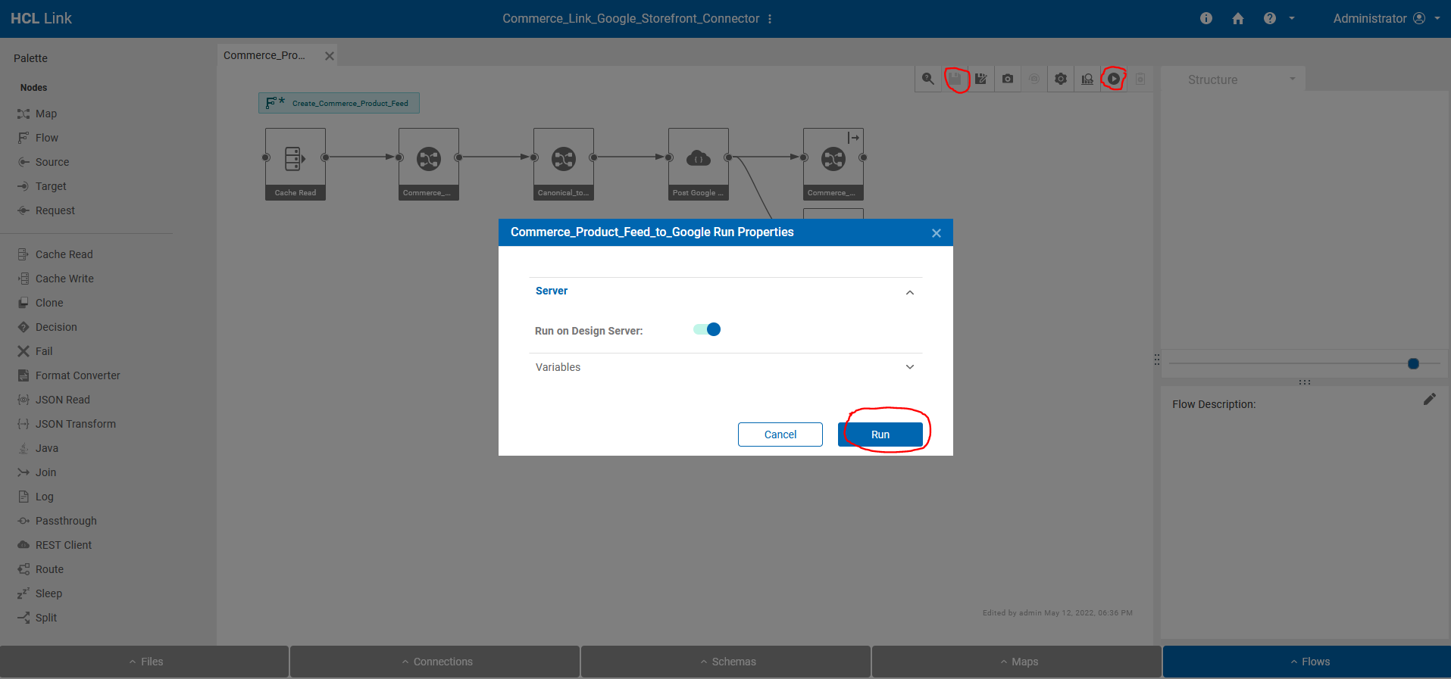The width and height of the screenshot is (1451, 679).
Task: Open the info icon in header
Action: pos(1206,18)
